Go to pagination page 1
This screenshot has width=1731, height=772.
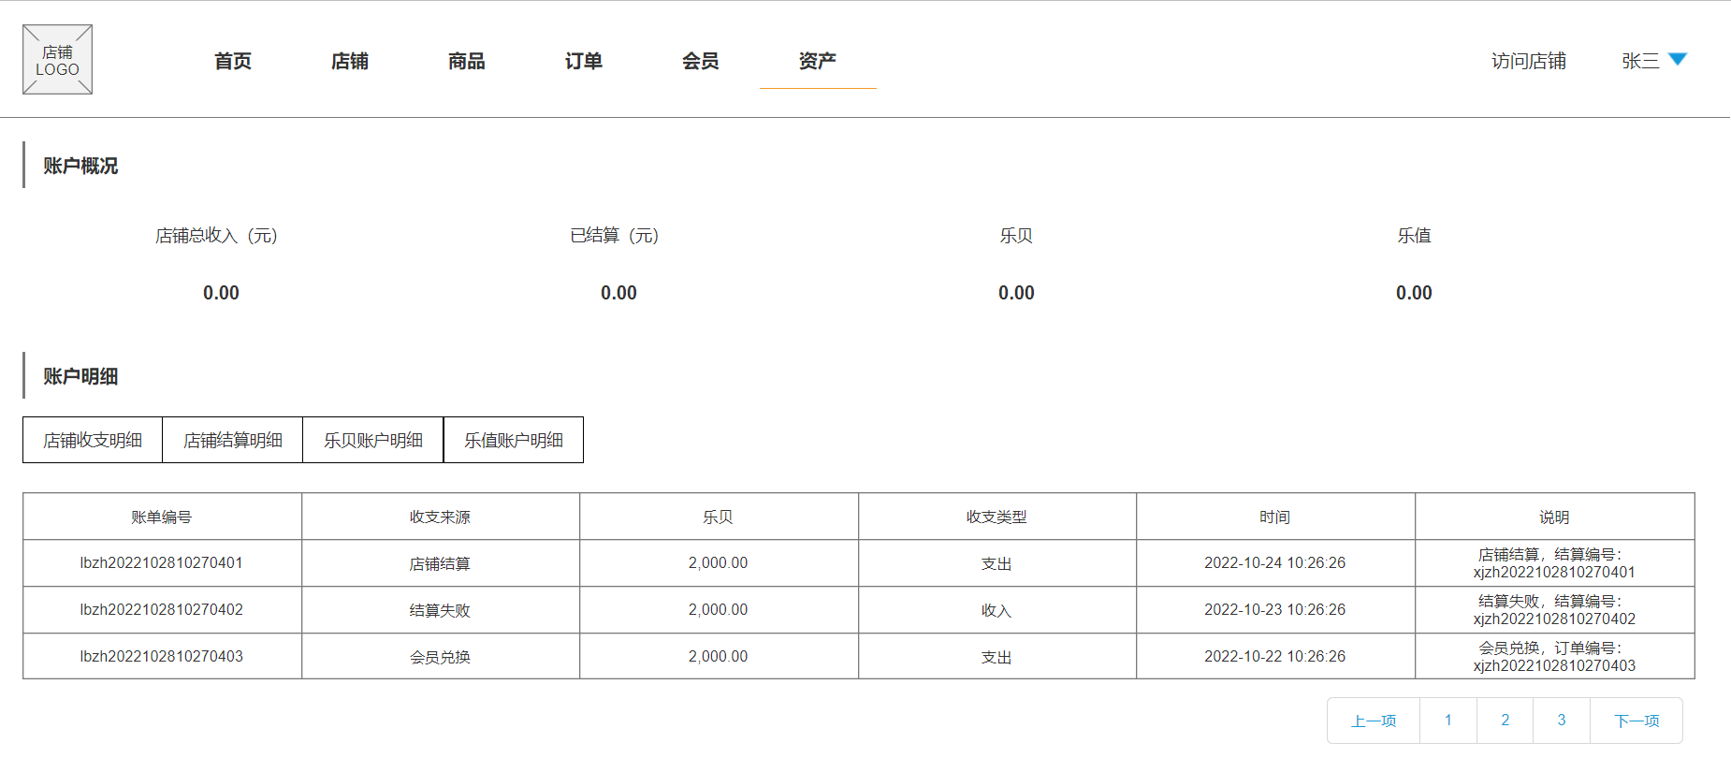point(1448,721)
